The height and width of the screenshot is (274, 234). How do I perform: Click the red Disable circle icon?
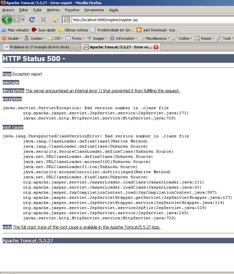tap(4, 38)
